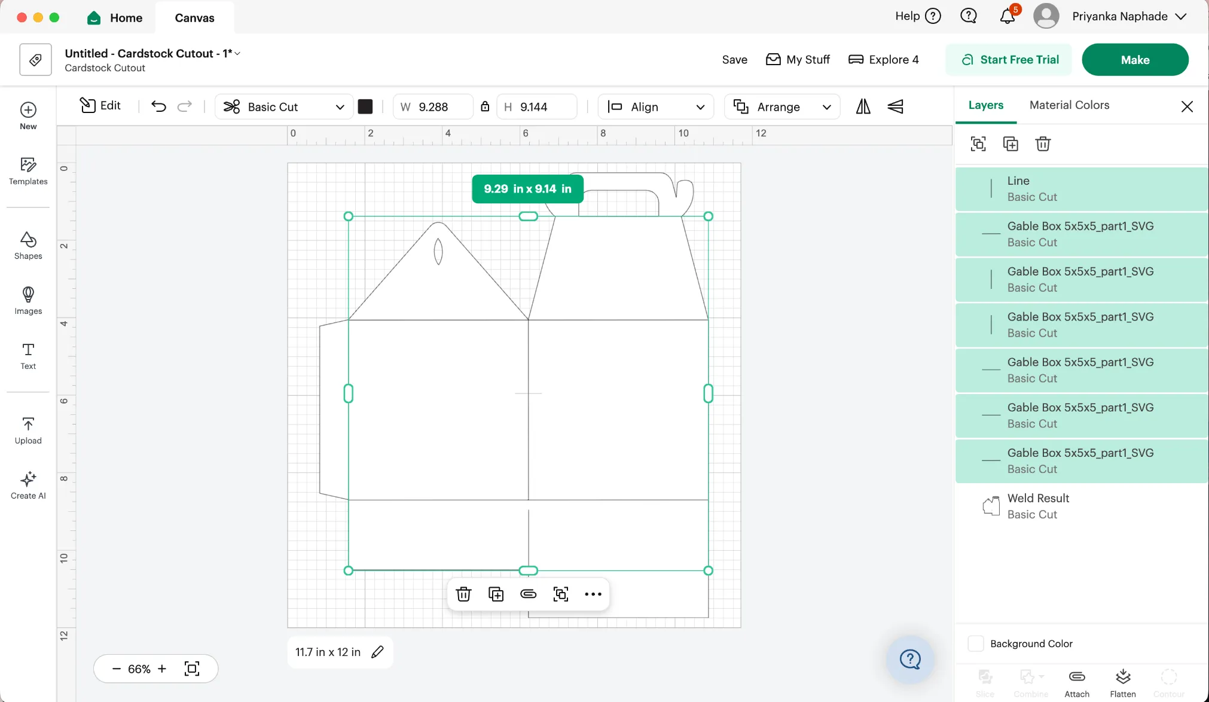The width and height of the screenshot is (1209, 702).
Task: Toggle the aspect ratio lock
Action: point(485,106)
